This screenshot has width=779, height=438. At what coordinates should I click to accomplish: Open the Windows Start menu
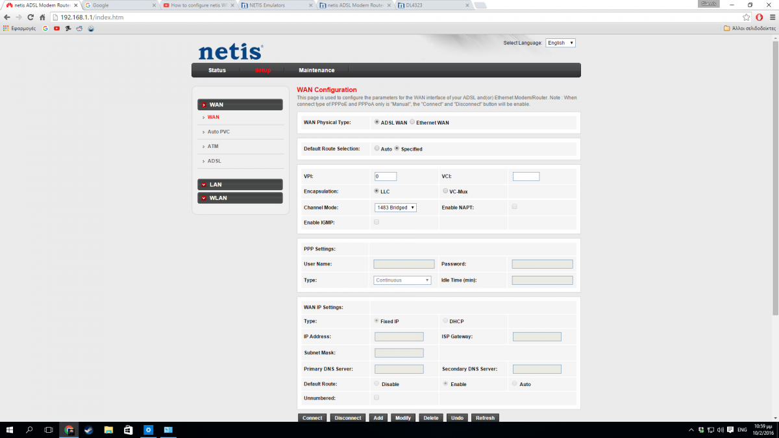10,430
